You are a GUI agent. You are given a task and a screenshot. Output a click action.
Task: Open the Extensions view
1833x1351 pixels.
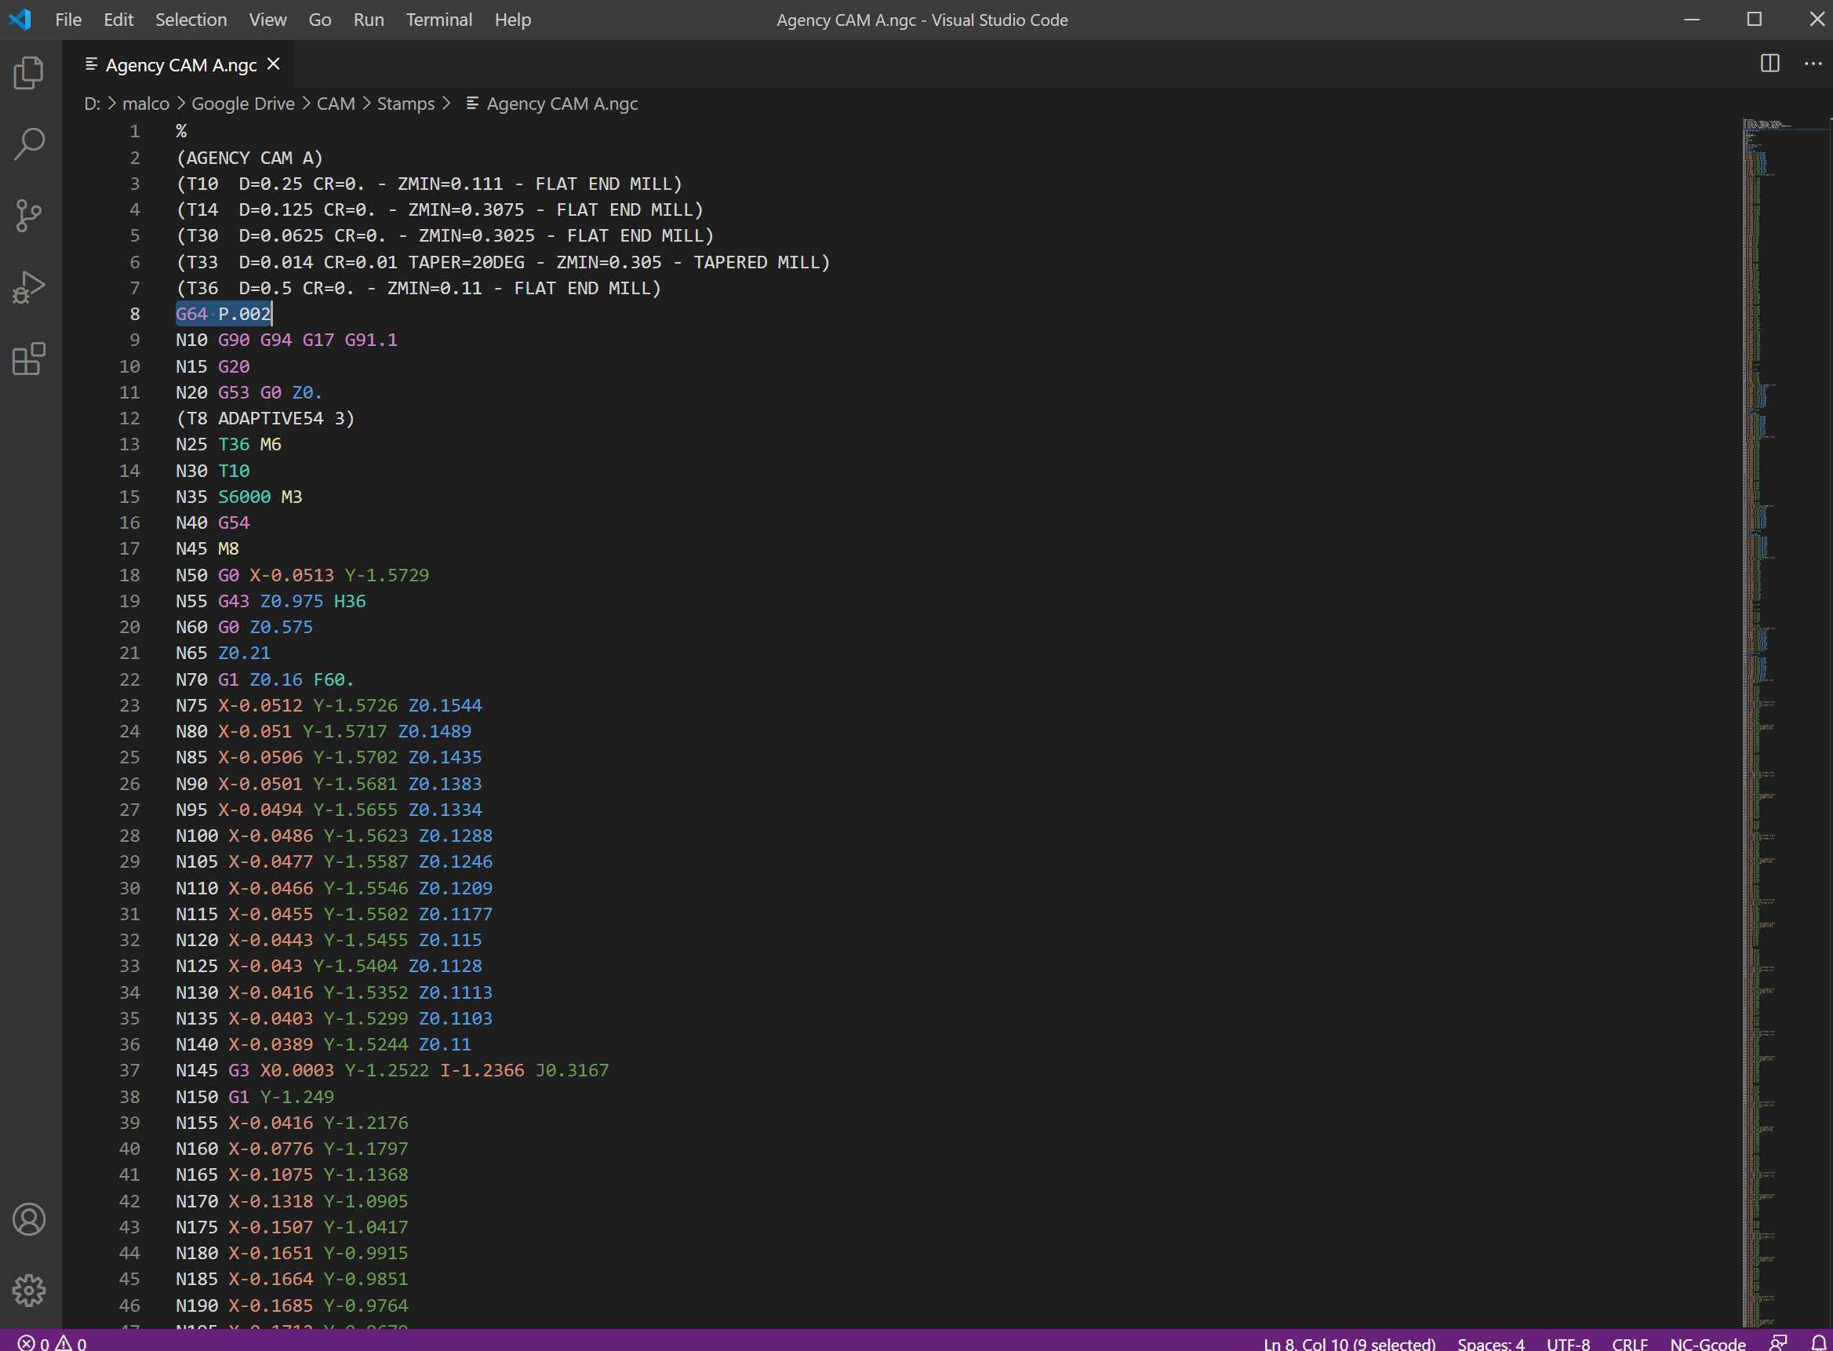[30, 359]
